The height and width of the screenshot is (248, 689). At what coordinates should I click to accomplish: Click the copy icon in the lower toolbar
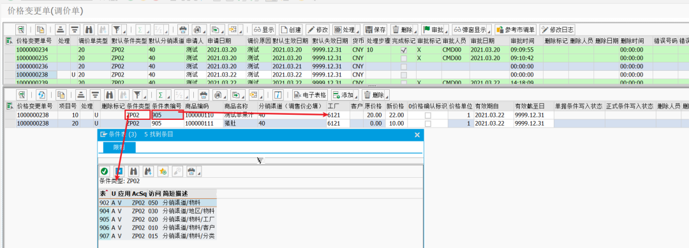pyautogui.click(x=61, y=94)
